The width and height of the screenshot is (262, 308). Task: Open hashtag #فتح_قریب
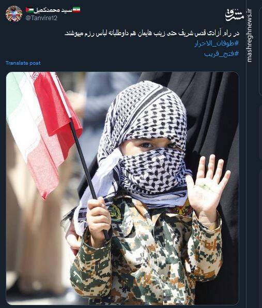click(x=221, y=54)
